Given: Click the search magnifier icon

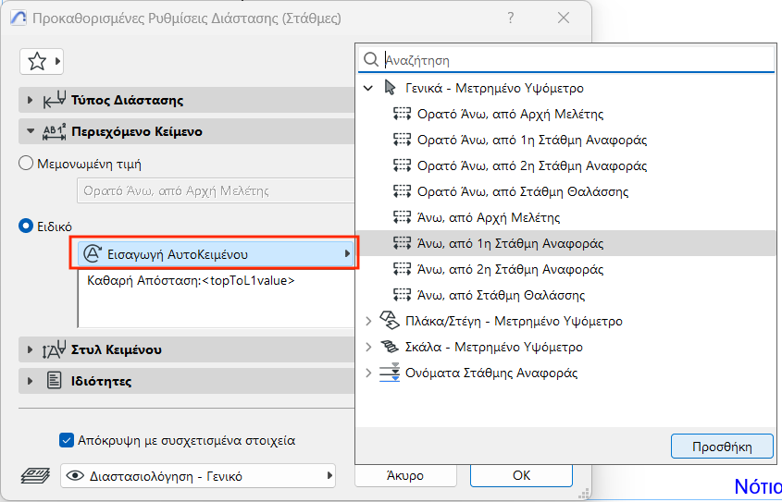Looking at the screenshot, I should pyautogui.click(x=371, y=60).
